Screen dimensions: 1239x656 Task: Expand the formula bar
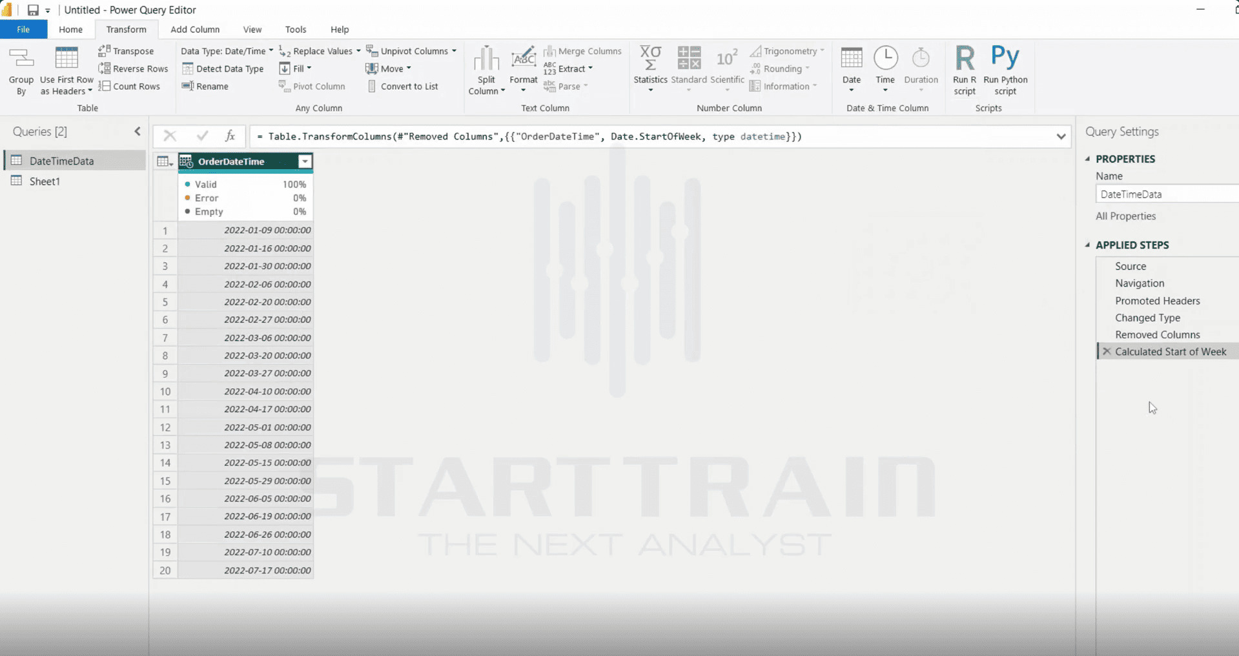1061,136
